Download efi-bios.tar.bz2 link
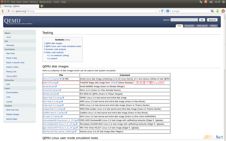This screenshot has width=226, height=141. coord(51,94)
